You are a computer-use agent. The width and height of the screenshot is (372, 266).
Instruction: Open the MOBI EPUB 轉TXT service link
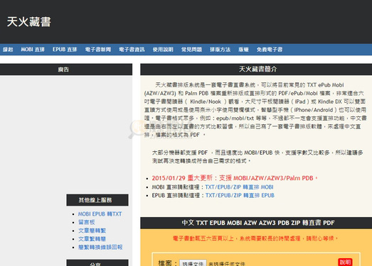tap(100, 214)
